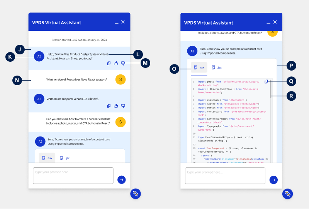The height and width of the screenshot is (209, 309).
Task: Click the 'import classnames' code line
Action: coord(222,100)
